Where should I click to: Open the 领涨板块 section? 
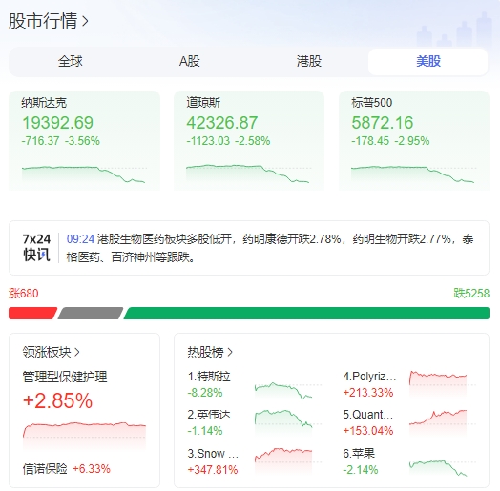pyautogui.click(x=51, y=352)
